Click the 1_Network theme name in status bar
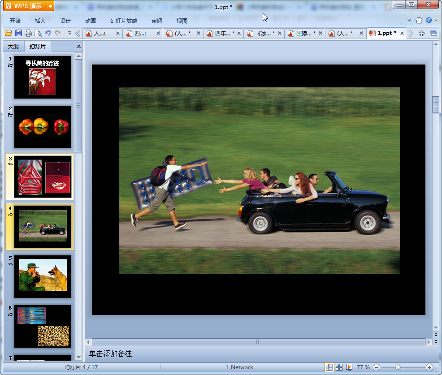The height and width of the screenshot is (375, 442). pyautogui.click(x=239, y=367)
